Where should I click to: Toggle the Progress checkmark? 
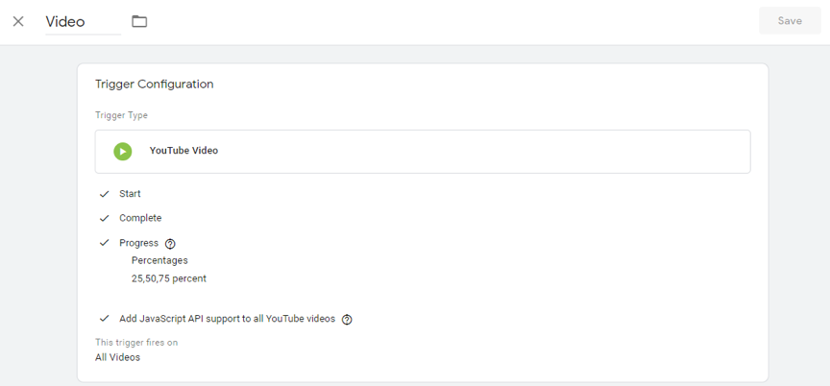pos(105,243)
